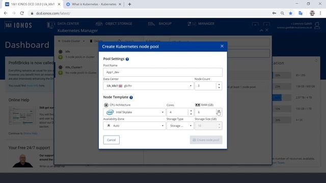Image resolution: width=326 pixels, height=183 pixels.
Task: Close the Kubernetes Manager panel
Action: pos(267,30)
